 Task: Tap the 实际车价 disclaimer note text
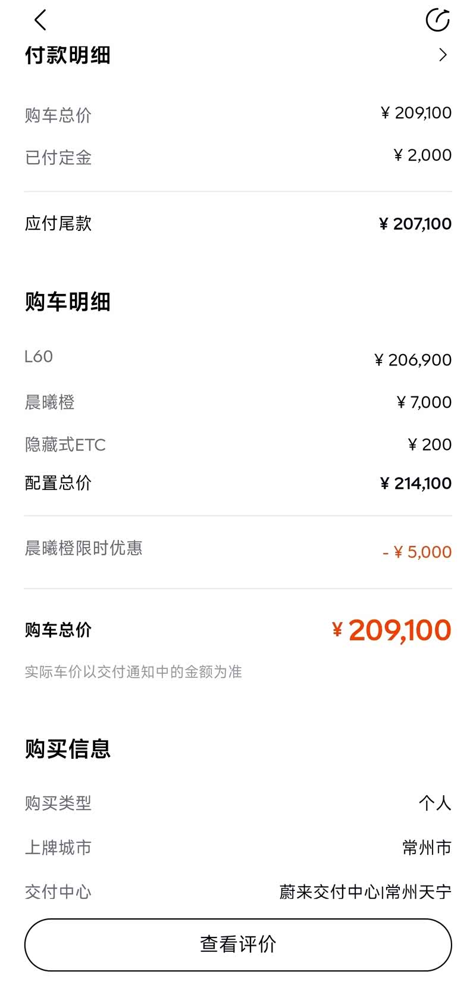click(x=133, y=672)
